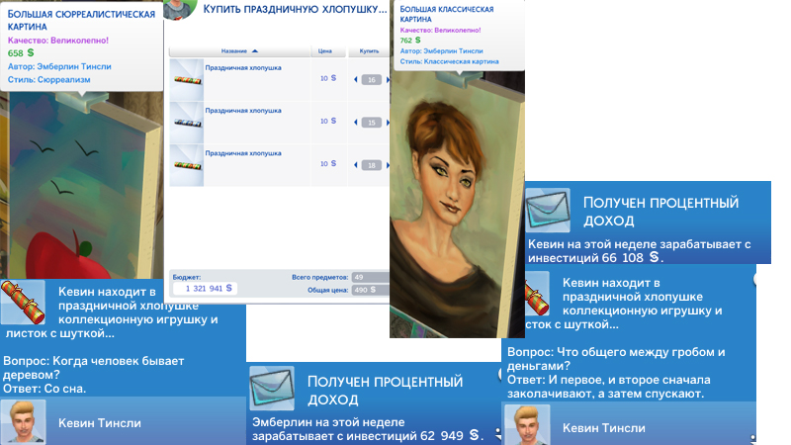
Task: Click the cracker thumbnail in the quantity 16 row
Action: tap(188, 80)
